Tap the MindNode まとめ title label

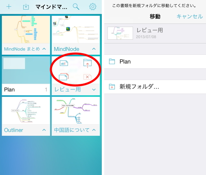[x=22, y=49]
